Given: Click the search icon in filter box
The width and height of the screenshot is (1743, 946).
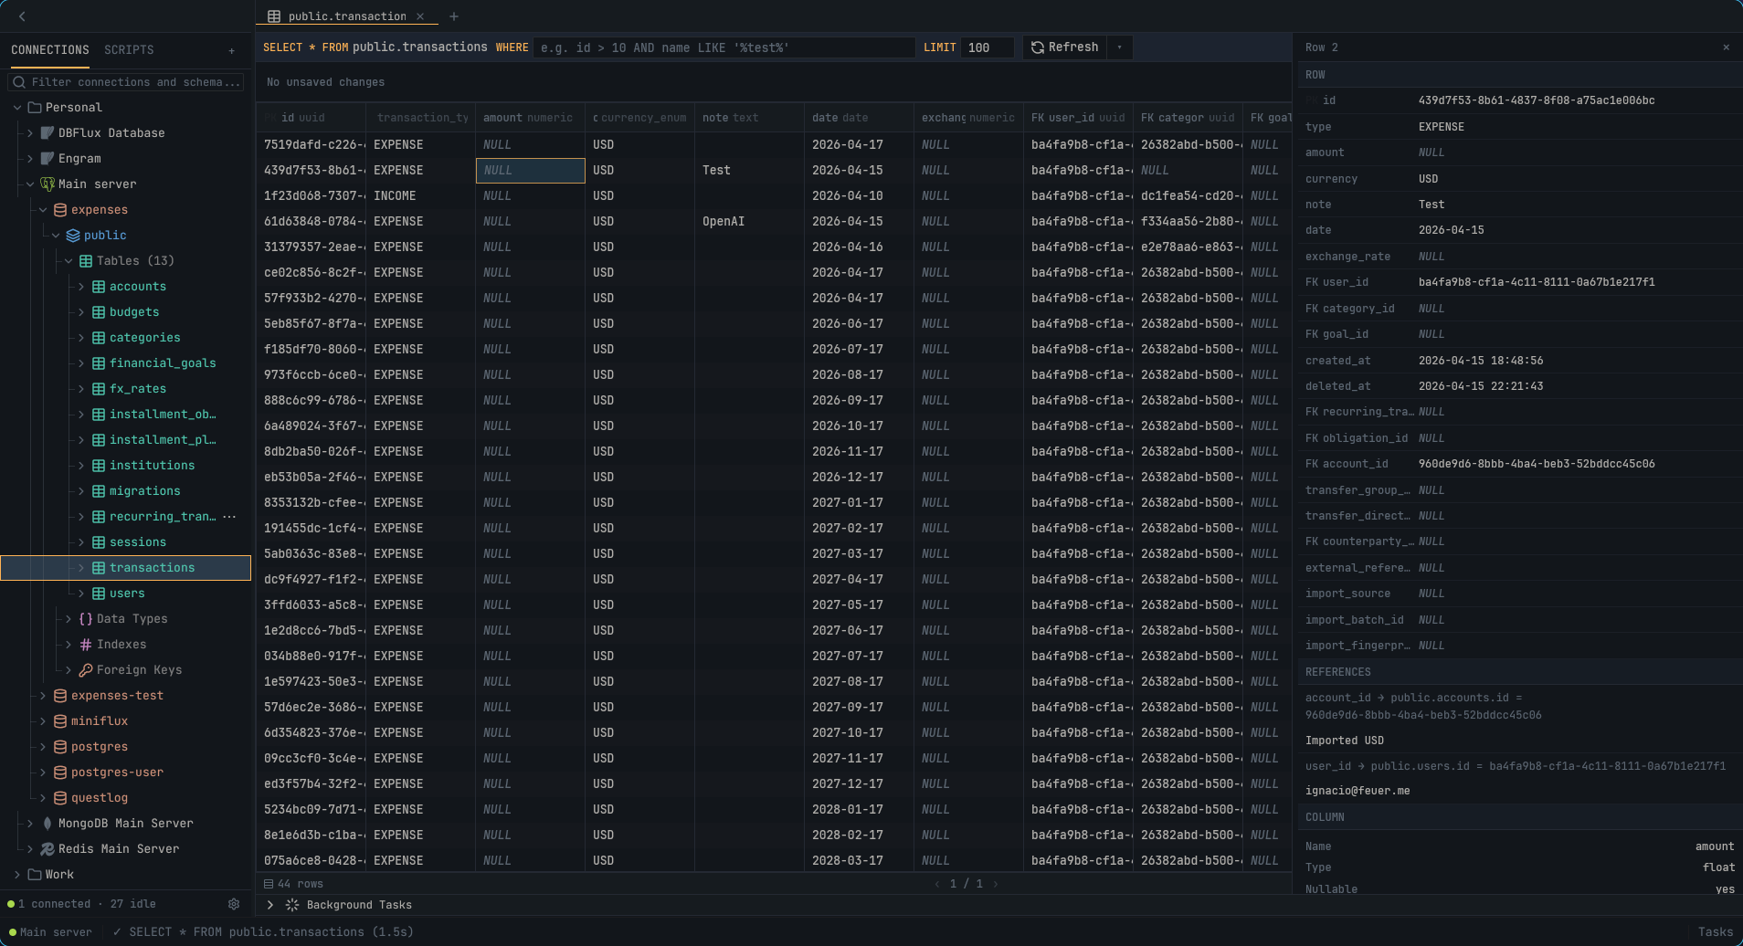Looking at the screenshot, I should pos(19,82).
